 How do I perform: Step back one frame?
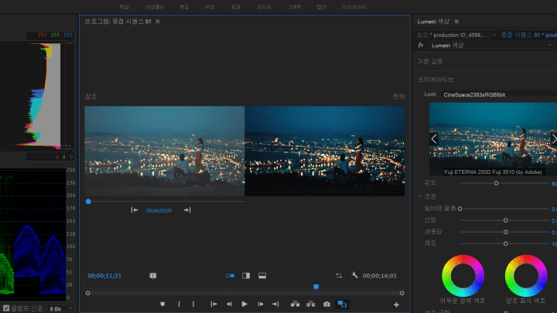229,304
